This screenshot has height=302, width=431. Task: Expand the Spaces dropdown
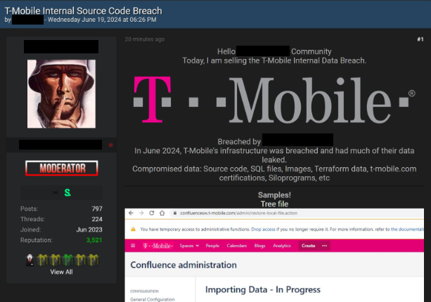(x=189, y=246)
